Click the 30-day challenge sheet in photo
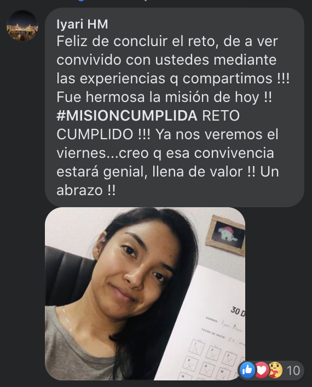Image resolution: width=312 pixels, height=387 pixels. tap(210, 326)
